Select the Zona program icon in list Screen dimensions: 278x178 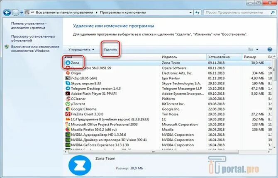(x=68, y=63)
